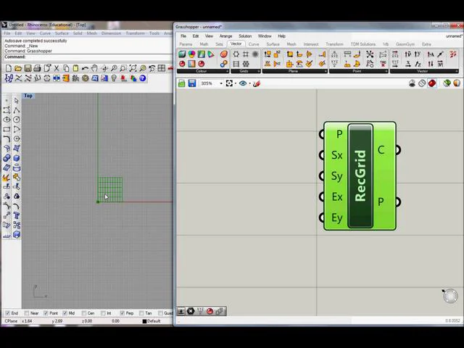464x348 pixels.
Task: Open the 305% zoom dropdown
Action: pyautogui.click(x=221, y=84)
